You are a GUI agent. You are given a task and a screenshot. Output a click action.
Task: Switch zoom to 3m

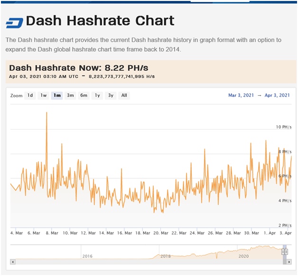[70, 95]
